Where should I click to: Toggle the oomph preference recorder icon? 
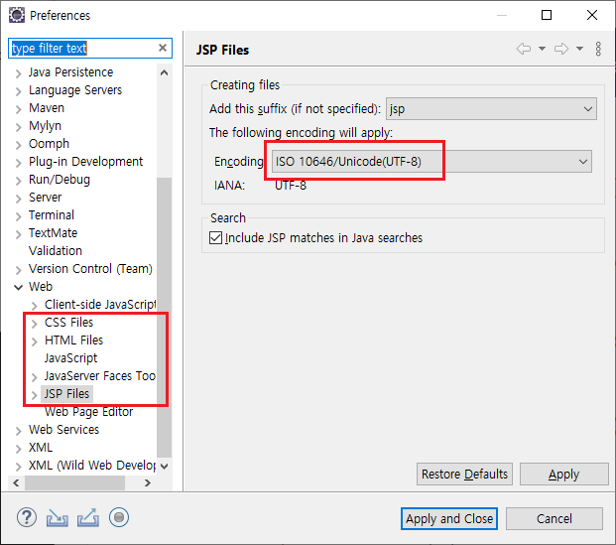pyautogui.click(x=119, y=517)
